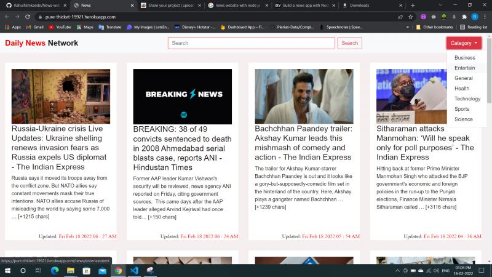Select Business from the Category menu
The width and height of the screenshot is (492, 277).
click(465, 58)
